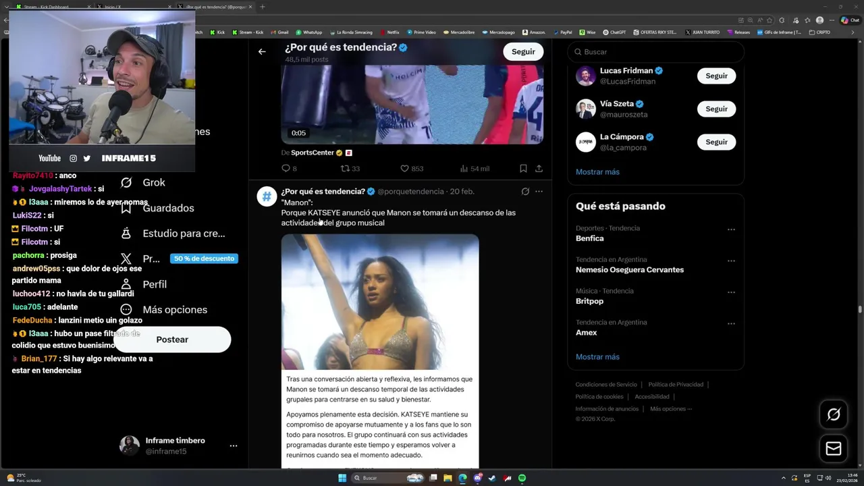This screenshot has height=486, width=864.
Task: Click Mostrar más under follow suggestions
Action: click(x=597, y=172)
